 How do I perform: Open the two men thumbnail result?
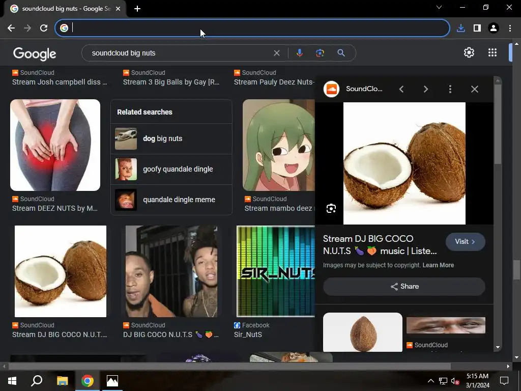pyautogui.click(x=171, y=271)
